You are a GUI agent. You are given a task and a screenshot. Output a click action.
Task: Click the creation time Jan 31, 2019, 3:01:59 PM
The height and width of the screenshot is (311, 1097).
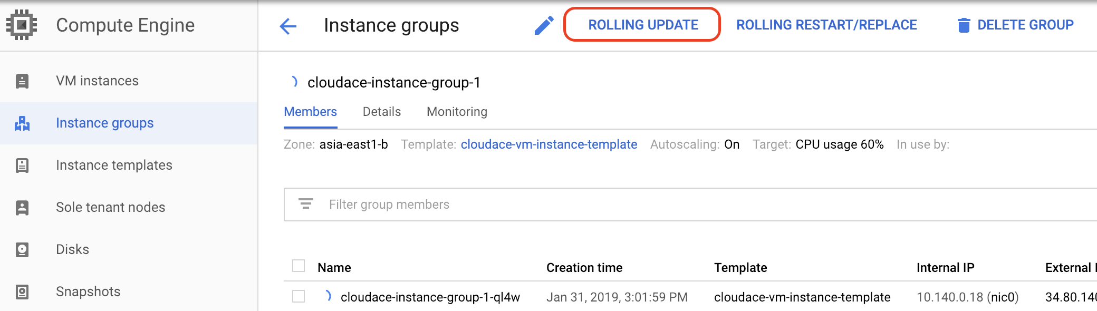pos(617,297)
